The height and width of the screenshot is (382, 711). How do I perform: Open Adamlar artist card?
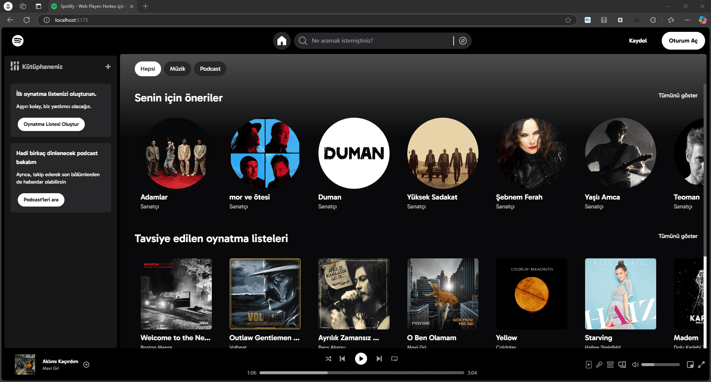point(176,164)
